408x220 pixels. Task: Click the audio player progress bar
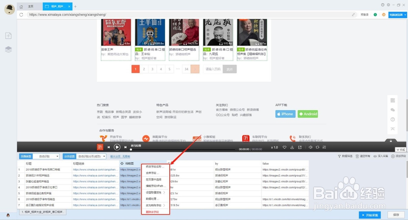184,149
